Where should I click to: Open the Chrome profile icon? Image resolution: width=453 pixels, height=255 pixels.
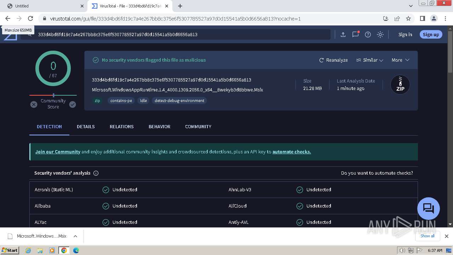click(434, 18)
